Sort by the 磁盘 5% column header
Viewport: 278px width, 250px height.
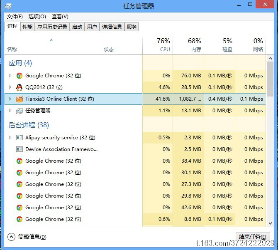[x=219, y=45]
